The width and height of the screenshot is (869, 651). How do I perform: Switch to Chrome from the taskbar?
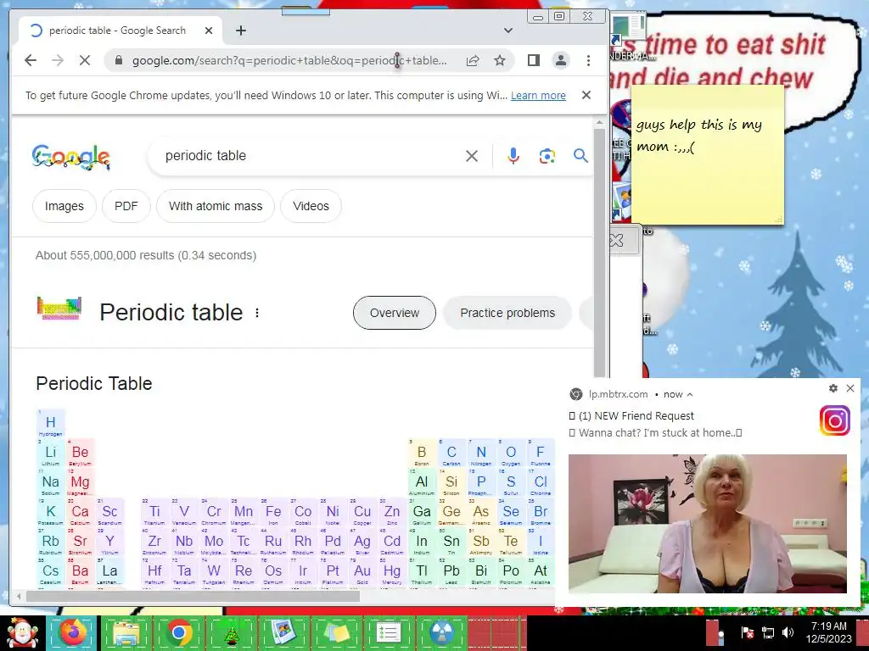[x=179, y=633]
